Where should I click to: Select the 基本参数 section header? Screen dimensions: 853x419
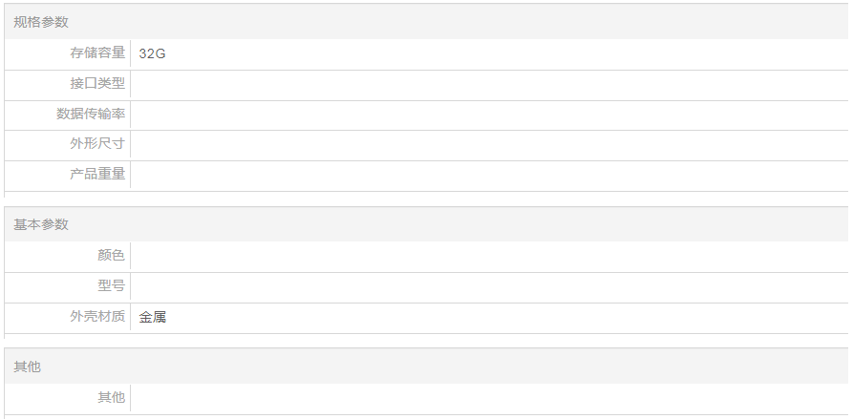tap(41, 224)
